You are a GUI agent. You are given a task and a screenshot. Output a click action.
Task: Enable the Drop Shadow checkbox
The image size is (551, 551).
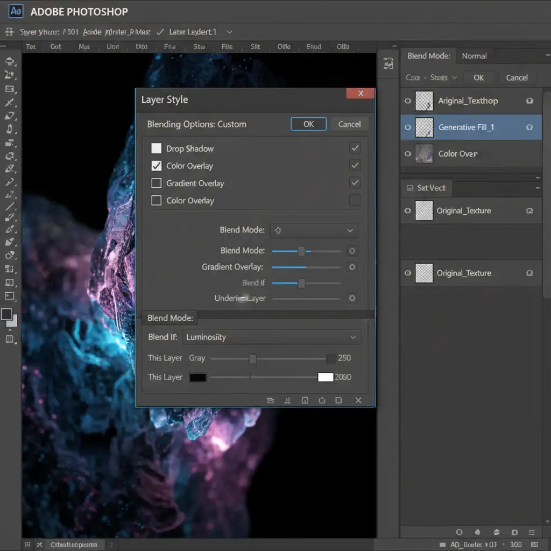click(157, 149)
